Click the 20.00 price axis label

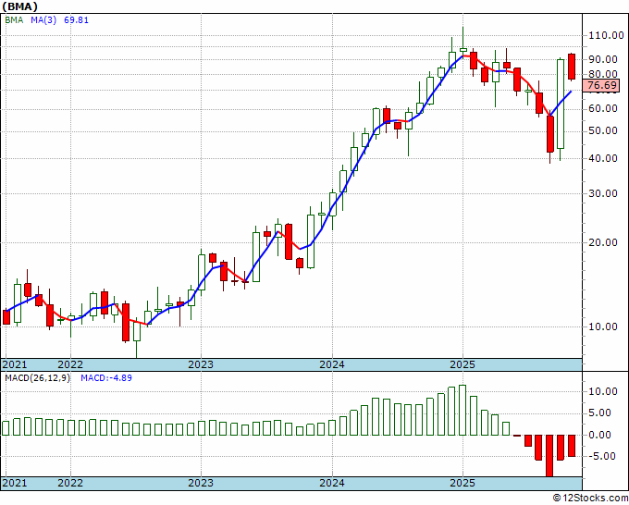pos(603,242)
